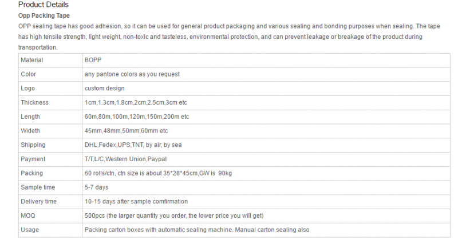Viewport: 458px width, 244px height.
Task: Select the thickness values 1cm,1.3cm text
Action: [x=136, y=103]
